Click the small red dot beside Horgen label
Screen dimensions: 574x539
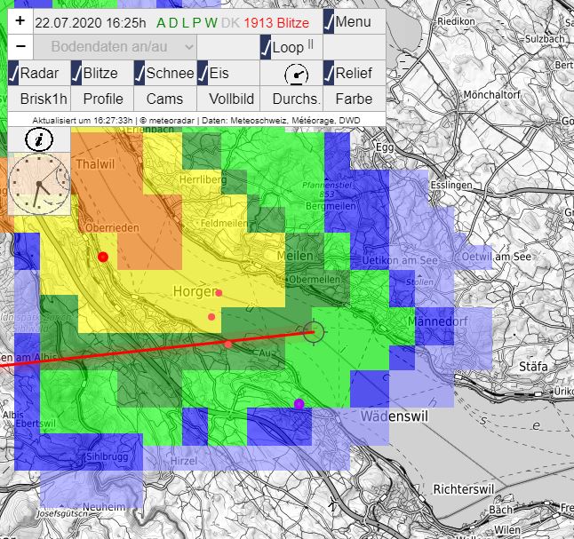pyautogui.click(x=219, y=293)
